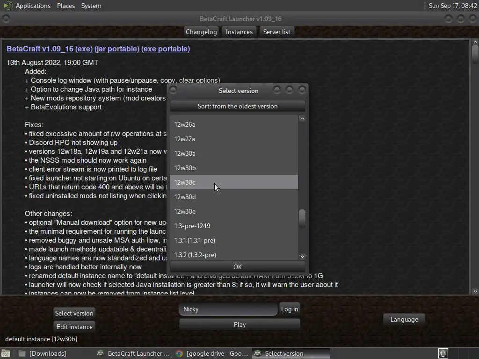Minimize the Select version dialog

(x=277, y=90)
